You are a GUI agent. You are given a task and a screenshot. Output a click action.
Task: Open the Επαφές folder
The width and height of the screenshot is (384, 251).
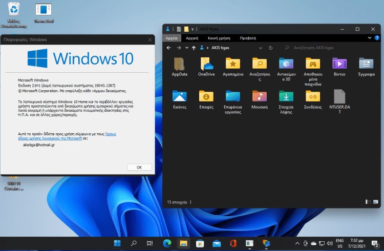coord(206,99)
